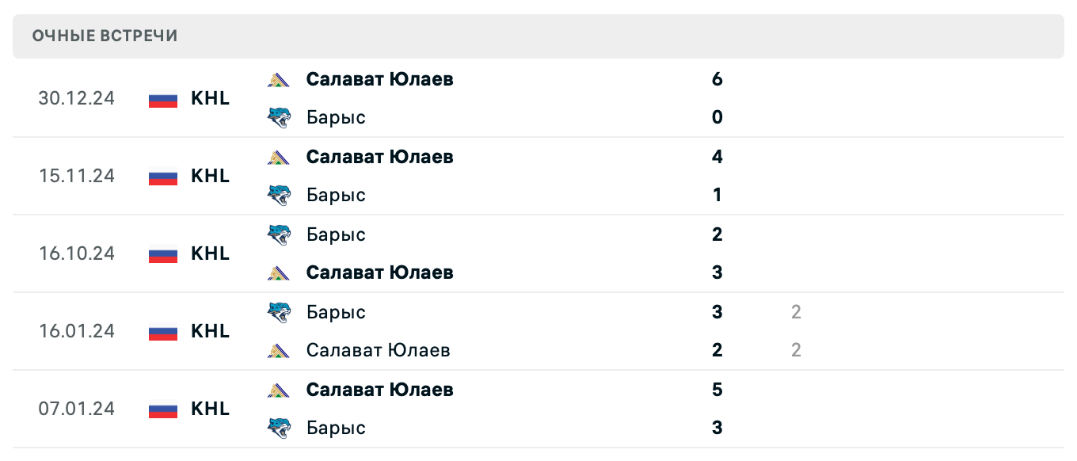Click the Салават Юлаев logo in the 30.12.24 match
The image size is (1077, 461).
[279, 79]
